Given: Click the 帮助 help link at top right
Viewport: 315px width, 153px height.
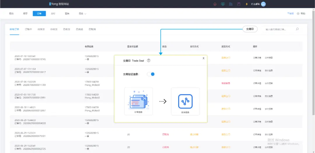Looking at the screenshot, I should coord(301,14).
